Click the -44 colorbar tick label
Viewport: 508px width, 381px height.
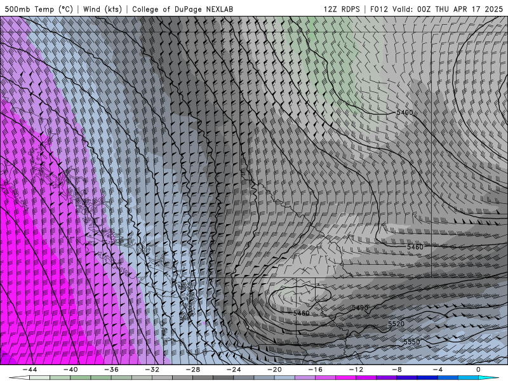(30, 370)
